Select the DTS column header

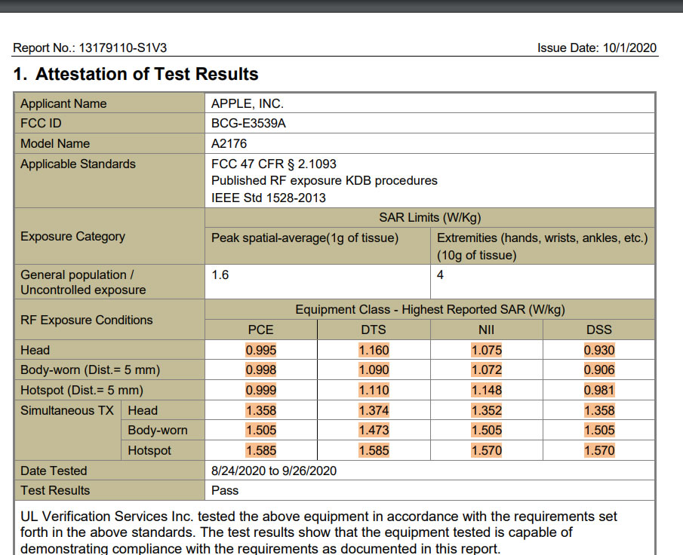pos(374,330)
